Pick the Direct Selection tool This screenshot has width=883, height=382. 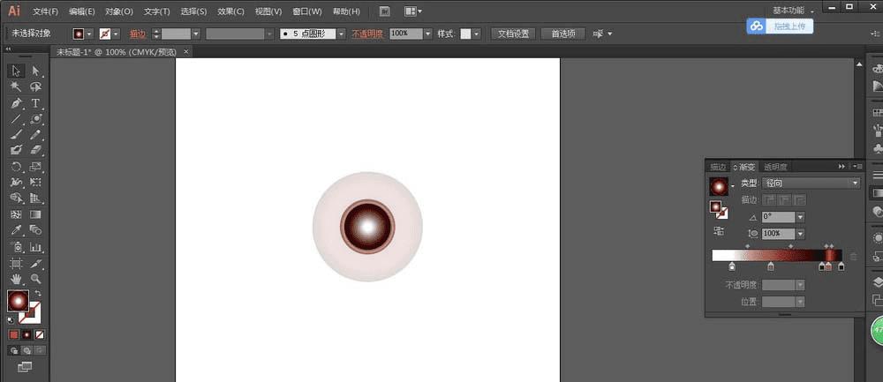(36, 71)
